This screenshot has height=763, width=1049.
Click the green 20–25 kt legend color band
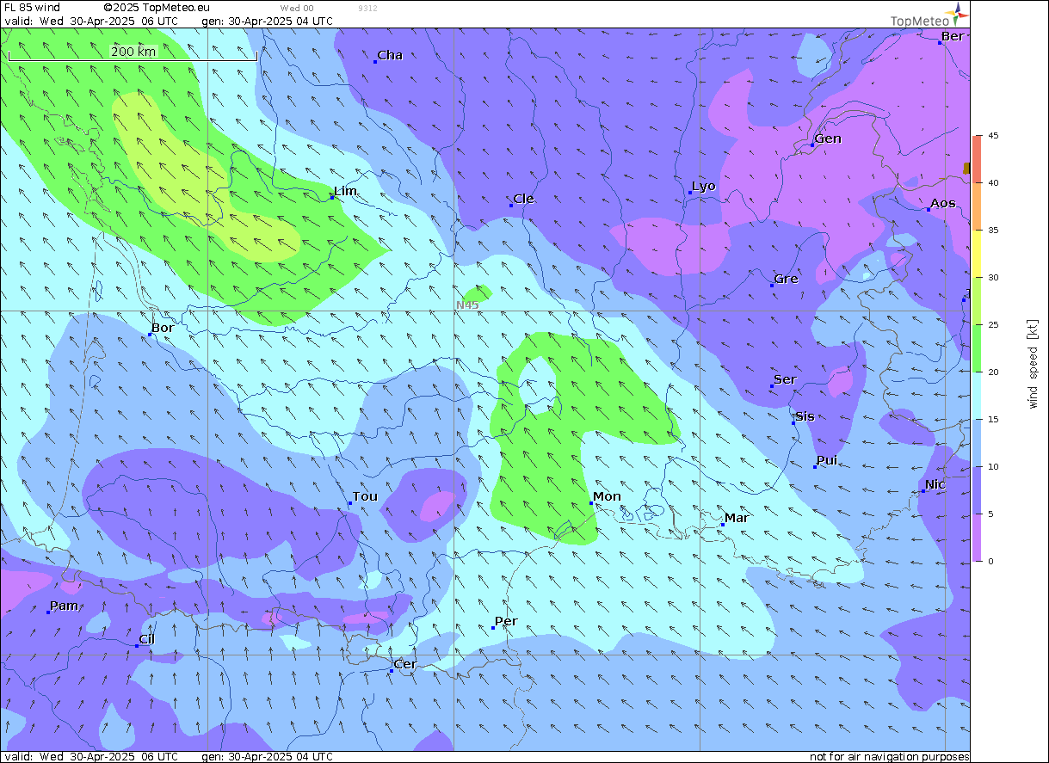(978, 348)
